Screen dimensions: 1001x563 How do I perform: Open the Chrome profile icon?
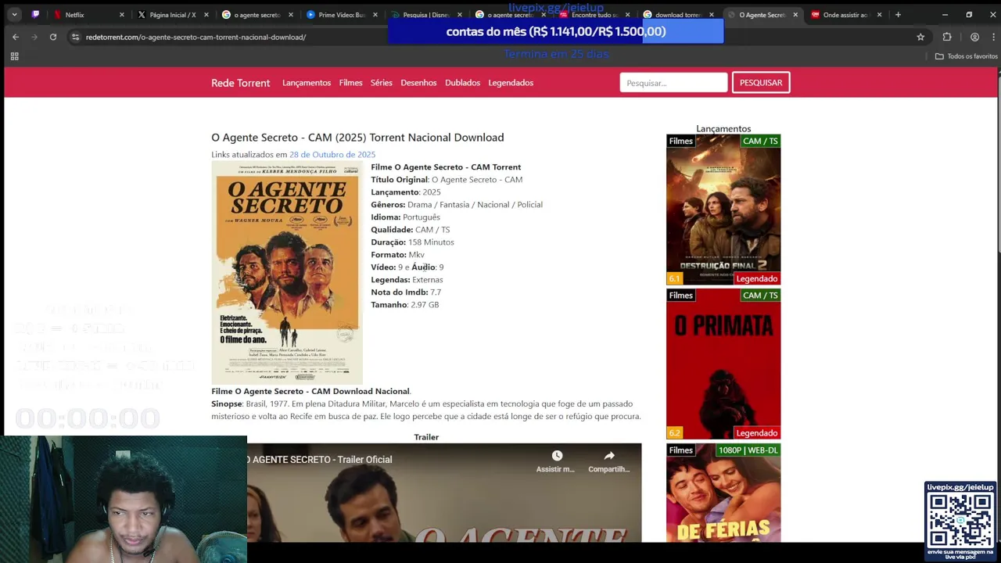pyautogui.click(x=974, y=37)
